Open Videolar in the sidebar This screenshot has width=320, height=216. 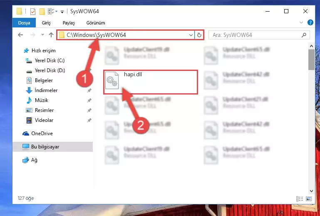(44, 120)
